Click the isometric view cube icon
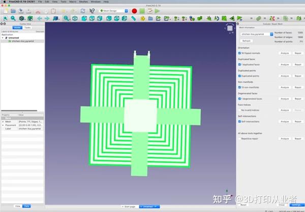The height and width of the screenshot is (212, 305). click(x=75, y=18)
